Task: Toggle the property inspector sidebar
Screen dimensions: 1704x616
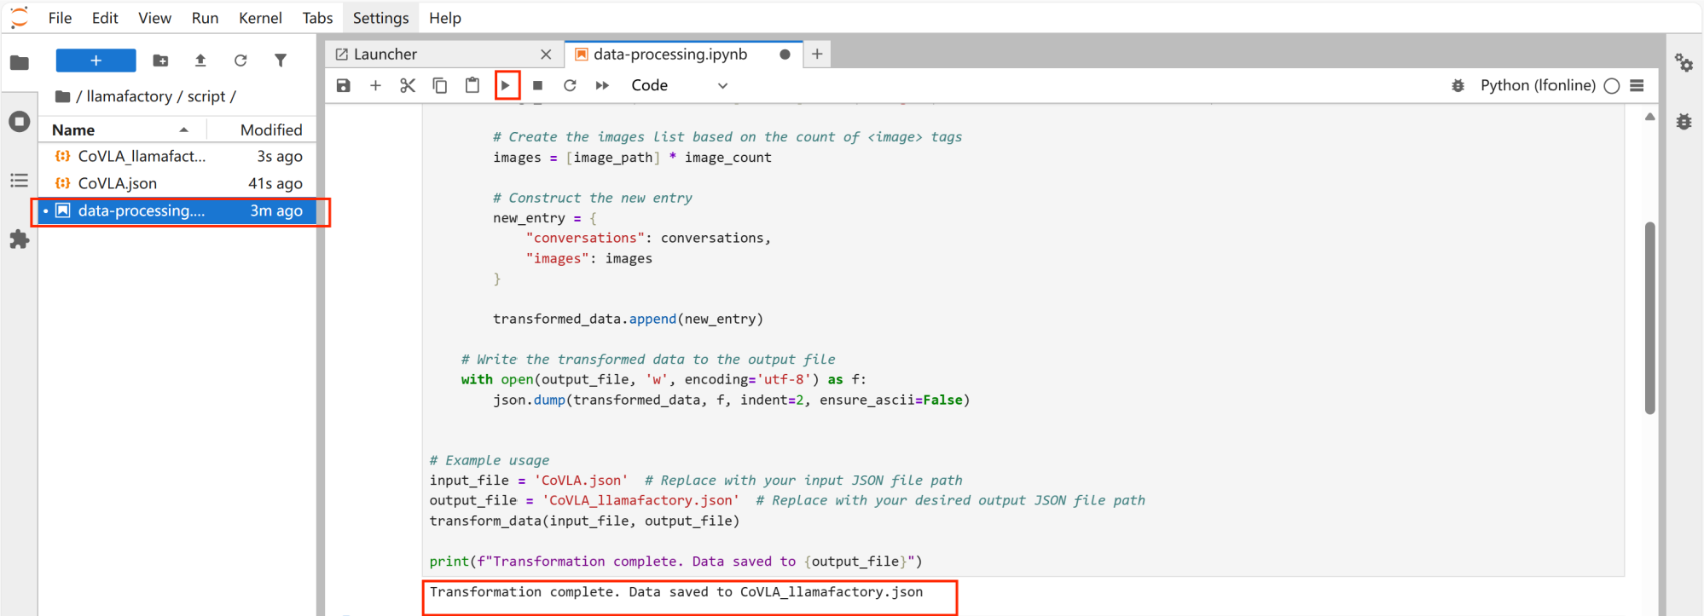Action: pyautogui.click(x=1684, y=63)
